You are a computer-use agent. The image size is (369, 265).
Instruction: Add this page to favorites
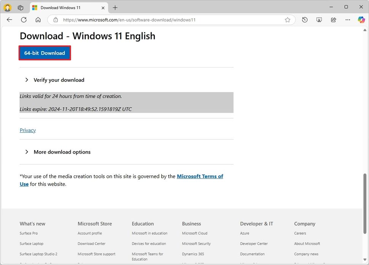pos(288,20)
